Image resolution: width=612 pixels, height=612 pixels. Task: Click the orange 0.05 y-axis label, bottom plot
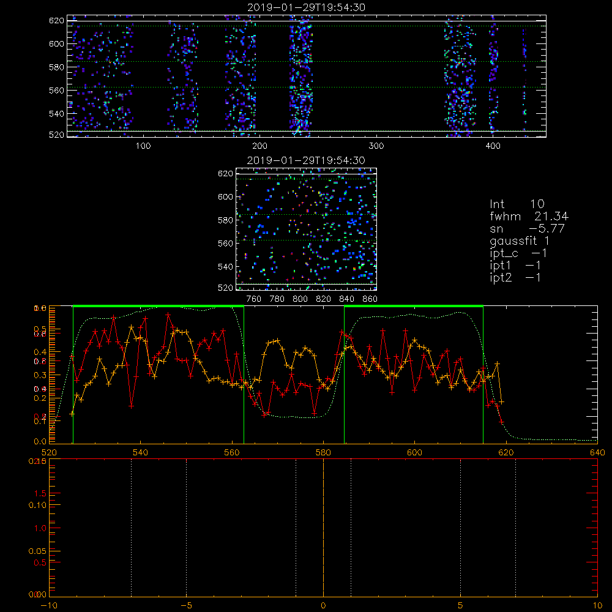tap(37, 551)
